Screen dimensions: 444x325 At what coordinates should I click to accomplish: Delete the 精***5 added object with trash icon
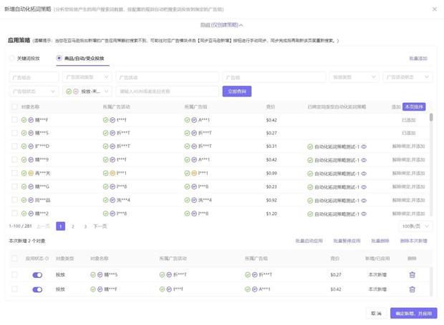412,275
